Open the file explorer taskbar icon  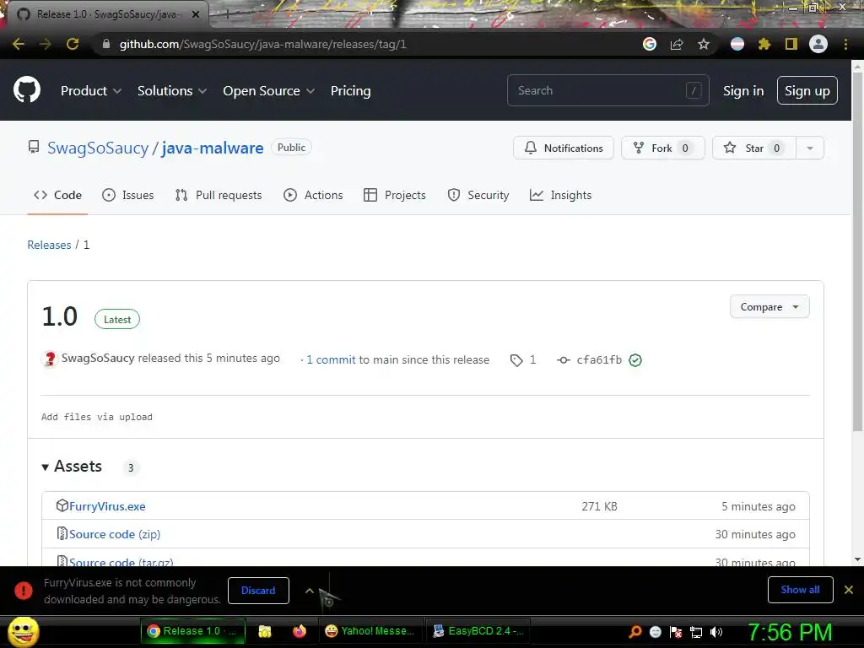[265, 631]
